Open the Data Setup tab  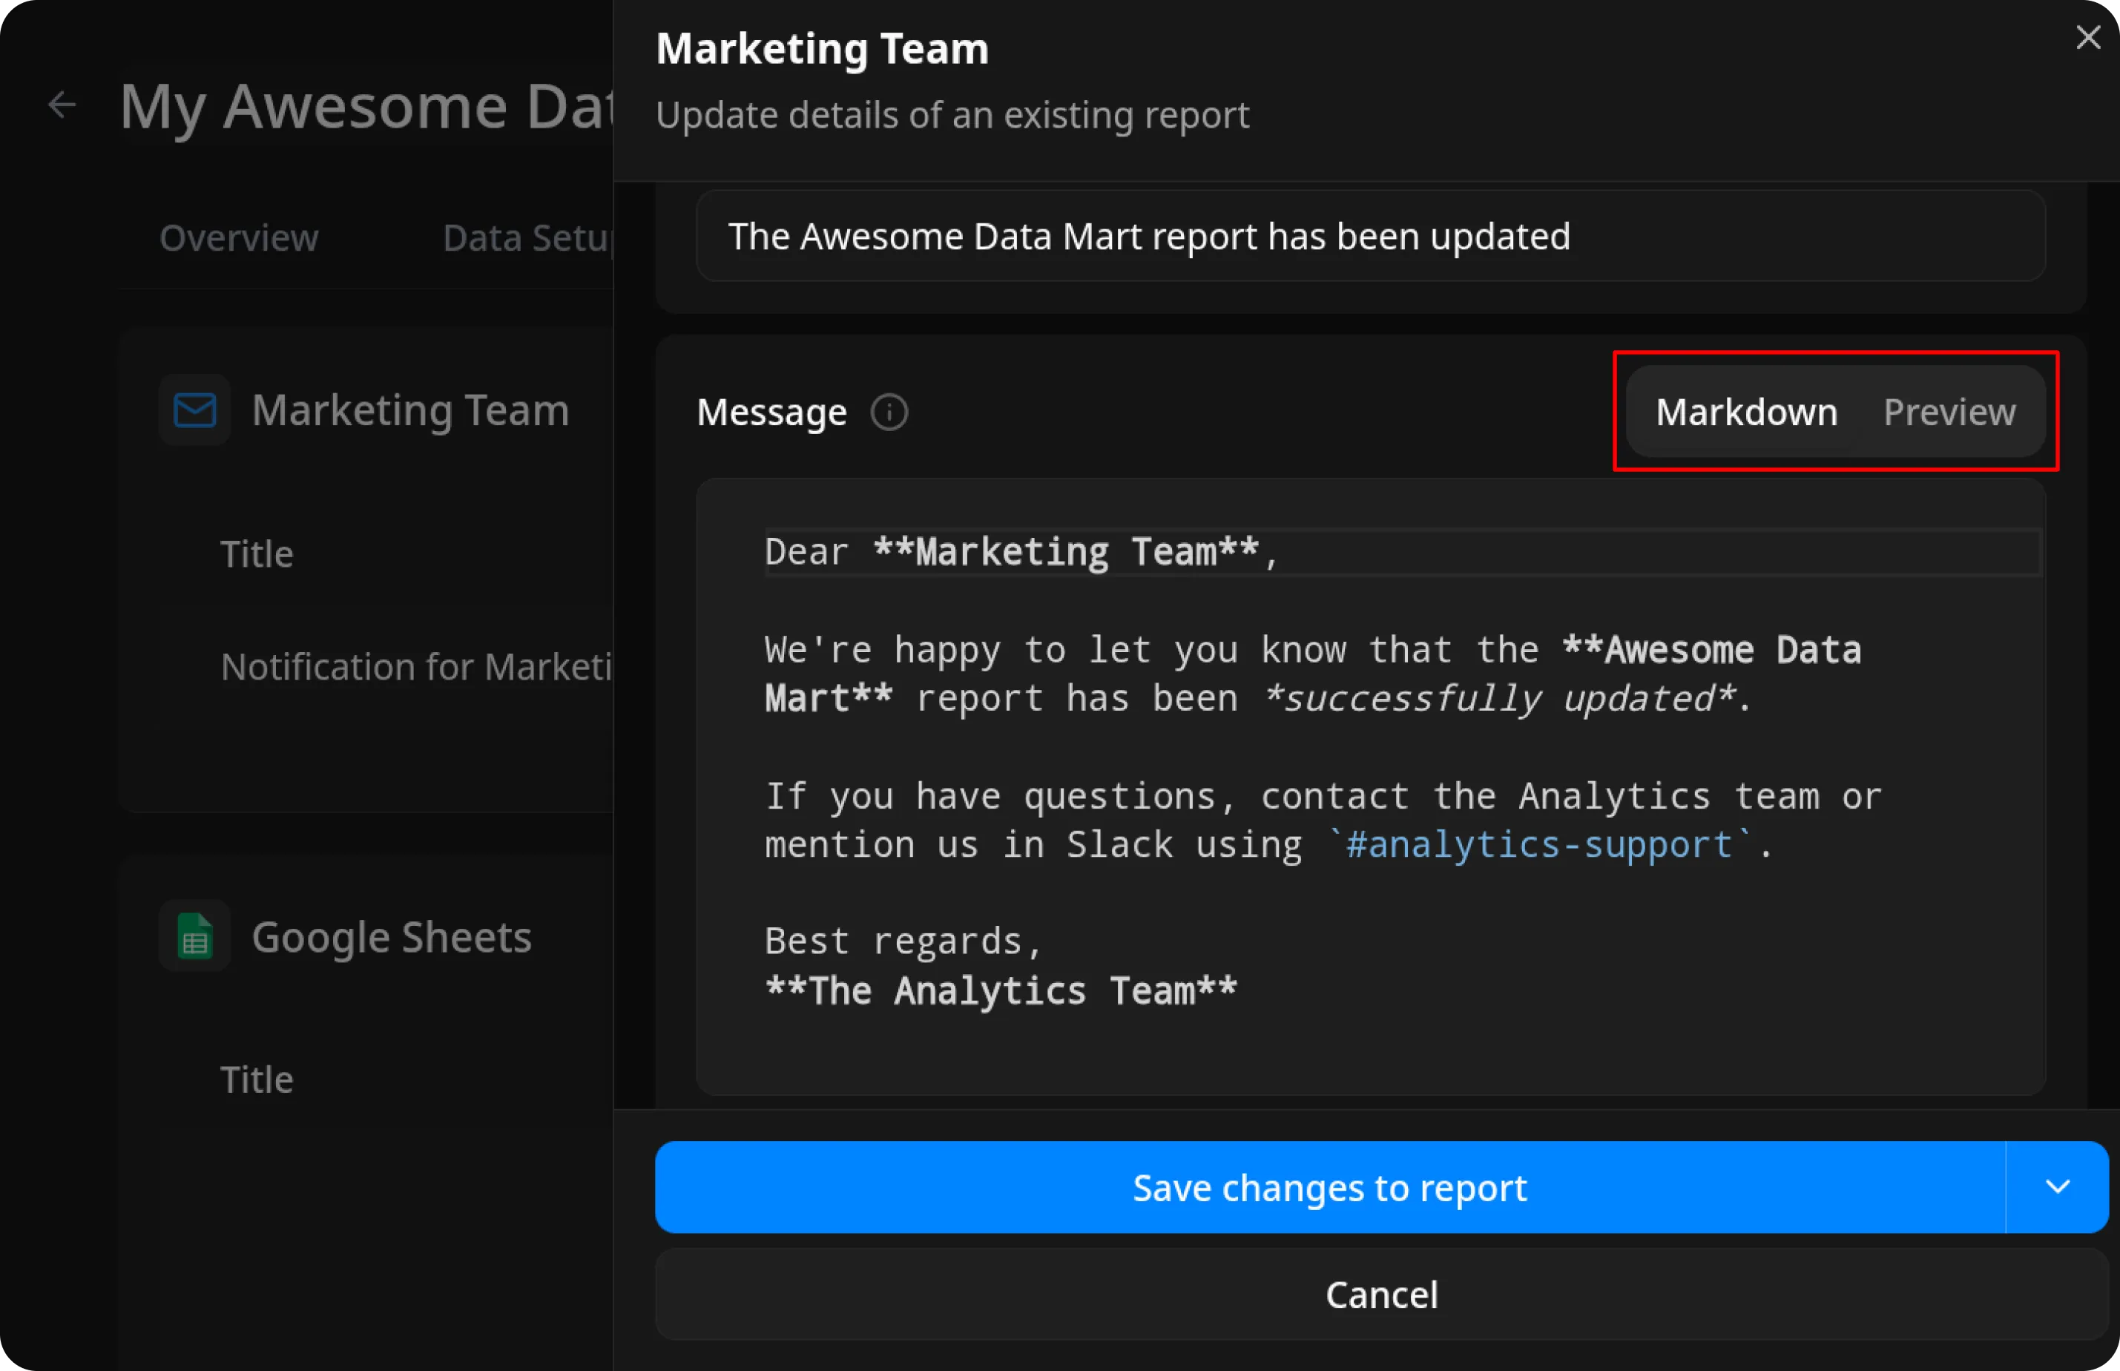(x=524, y=237)
